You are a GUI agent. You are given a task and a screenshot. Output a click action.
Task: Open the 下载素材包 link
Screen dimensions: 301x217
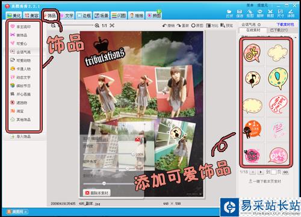click(x=285, y=25)
